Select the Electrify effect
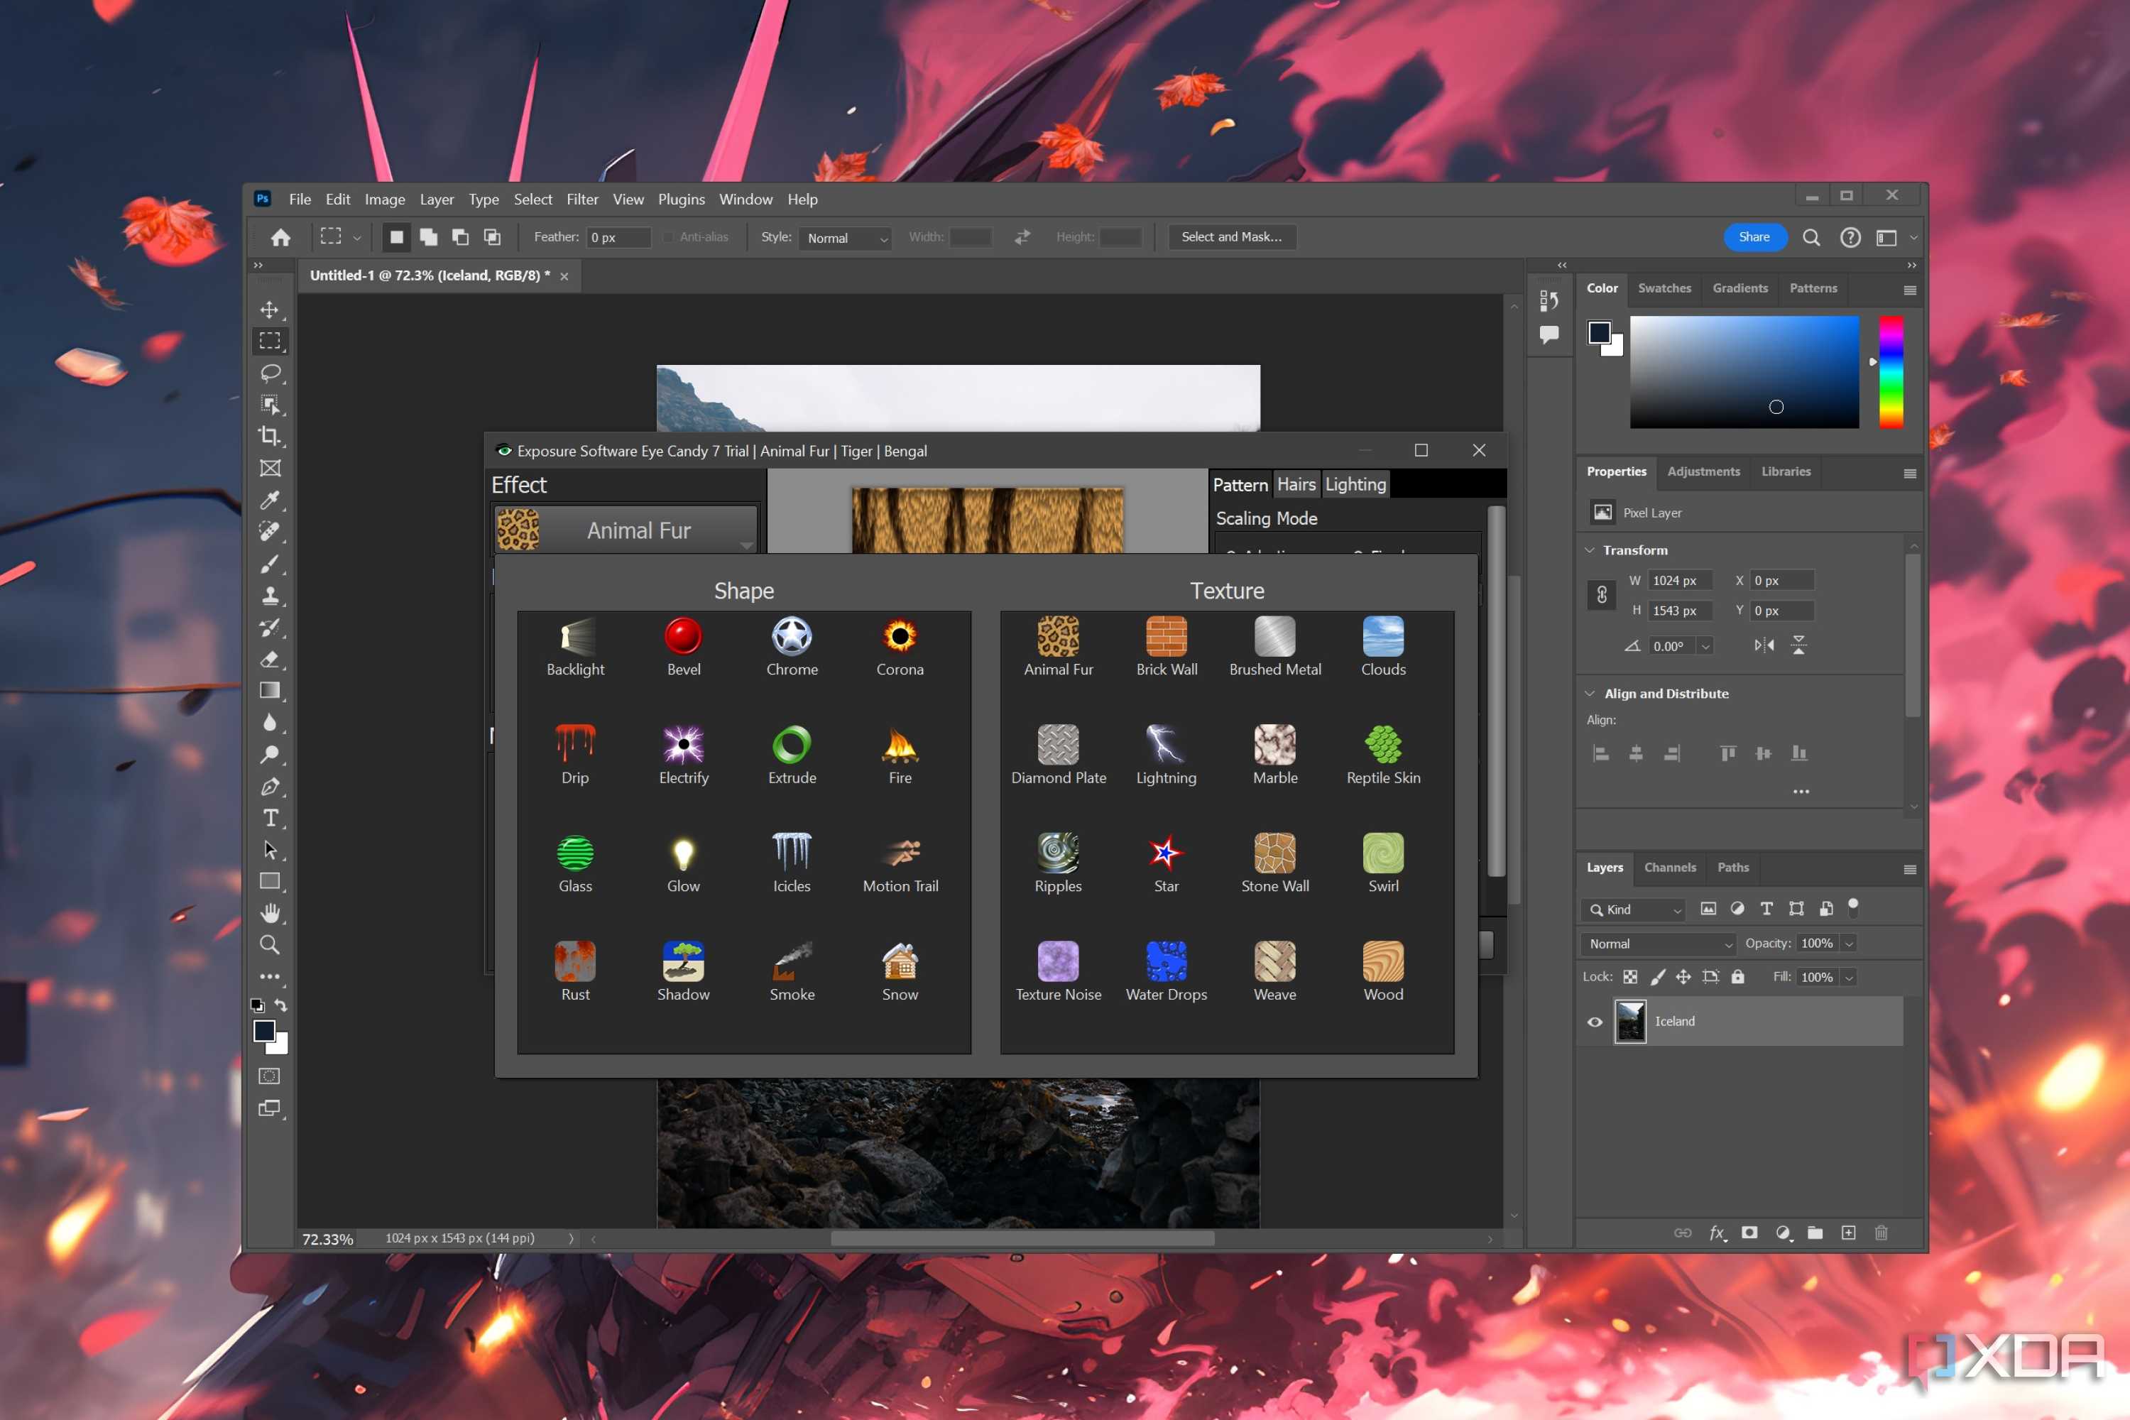The width and height of the screenshot is (2130, 1420). click(x=684, y=744)
